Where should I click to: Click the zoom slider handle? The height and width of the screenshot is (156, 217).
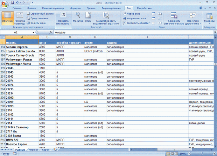202,154
